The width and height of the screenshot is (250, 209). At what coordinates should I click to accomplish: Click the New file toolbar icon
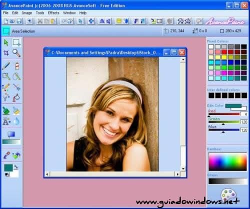[x=6, y=21]
